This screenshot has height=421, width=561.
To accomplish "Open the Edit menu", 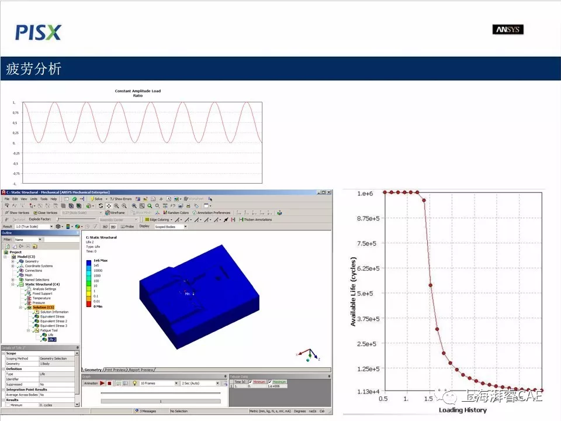I will (x=15, y=199).
